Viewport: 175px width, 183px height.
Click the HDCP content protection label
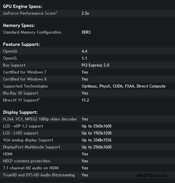tap(27, 161)
